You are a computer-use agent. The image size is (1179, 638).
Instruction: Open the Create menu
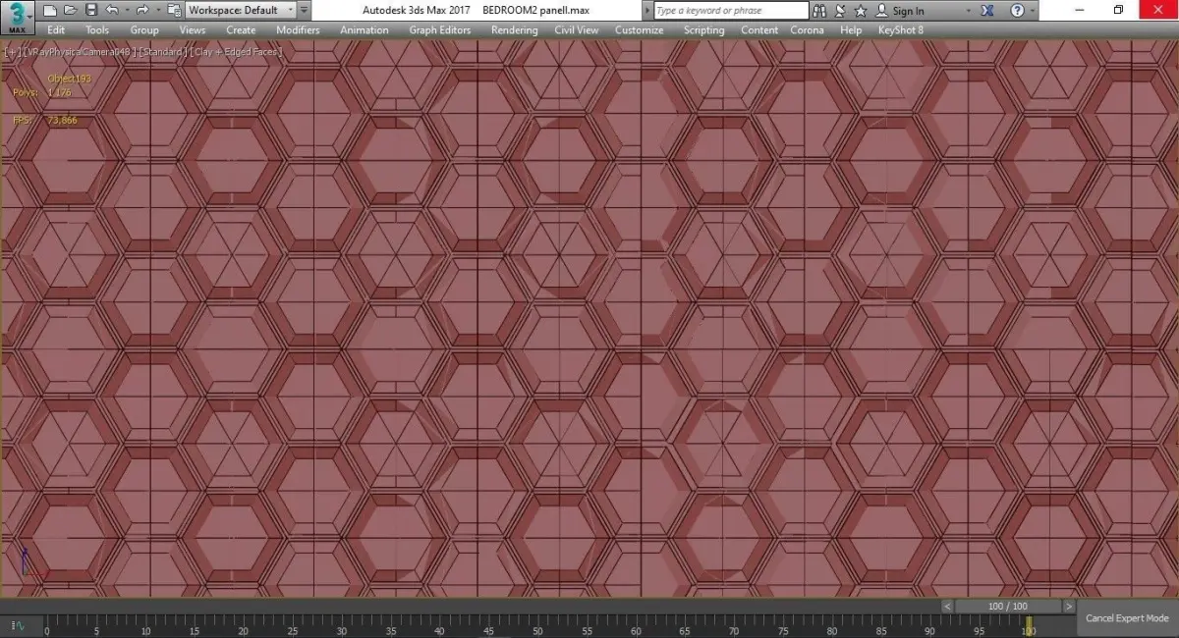[241, 29]
